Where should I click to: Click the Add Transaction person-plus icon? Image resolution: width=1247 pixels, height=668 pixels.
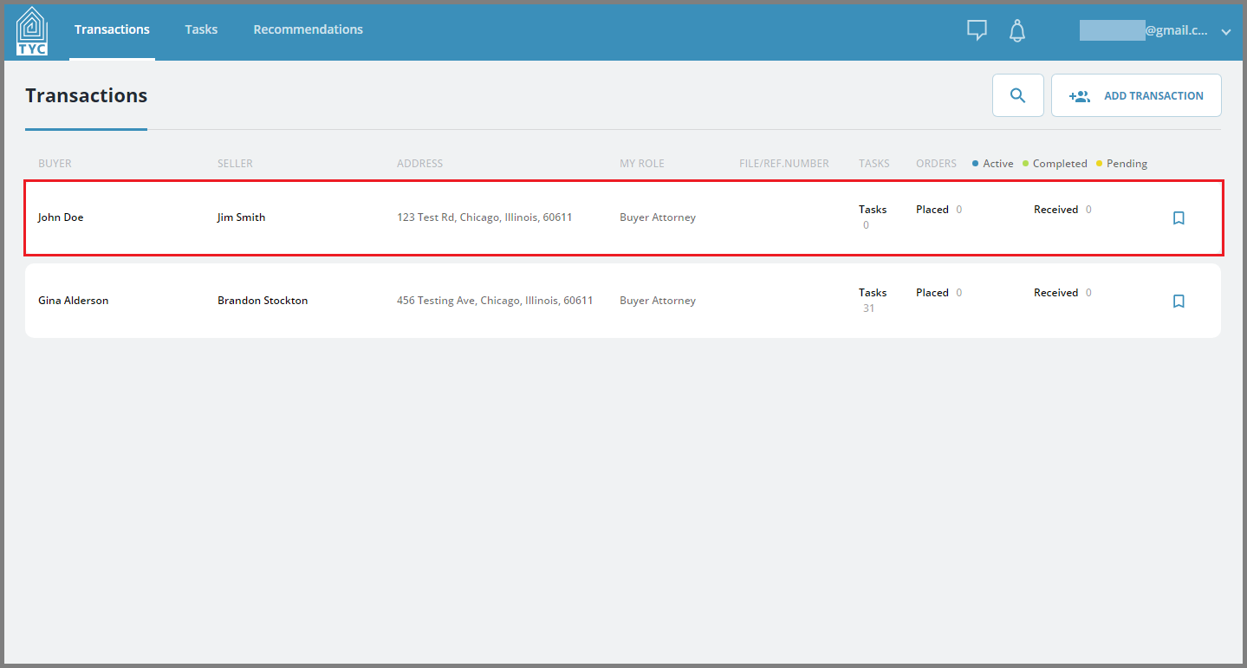(x=1080, y=95)
